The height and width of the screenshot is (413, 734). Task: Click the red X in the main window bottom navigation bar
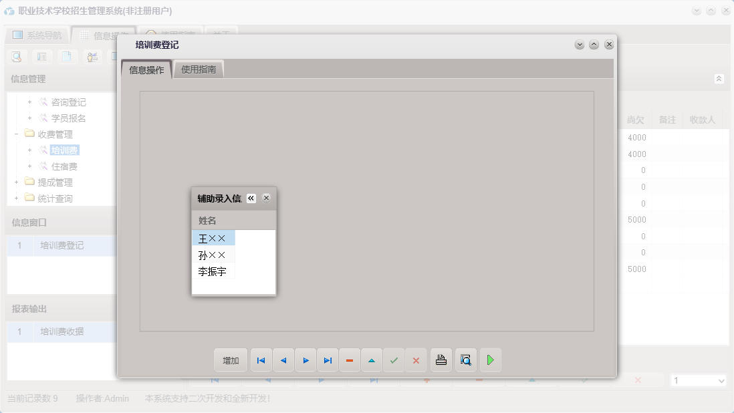638,380
